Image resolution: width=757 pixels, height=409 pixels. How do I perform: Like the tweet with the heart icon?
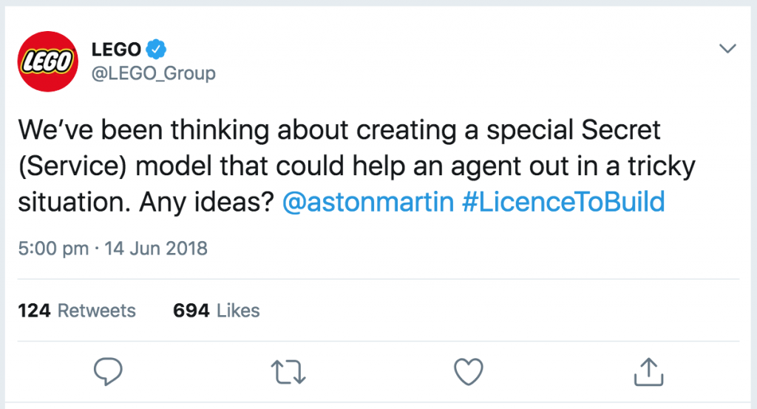[x=468, y=371]
